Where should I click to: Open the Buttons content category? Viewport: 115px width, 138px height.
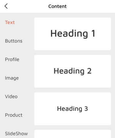click(x=14, y=41)
